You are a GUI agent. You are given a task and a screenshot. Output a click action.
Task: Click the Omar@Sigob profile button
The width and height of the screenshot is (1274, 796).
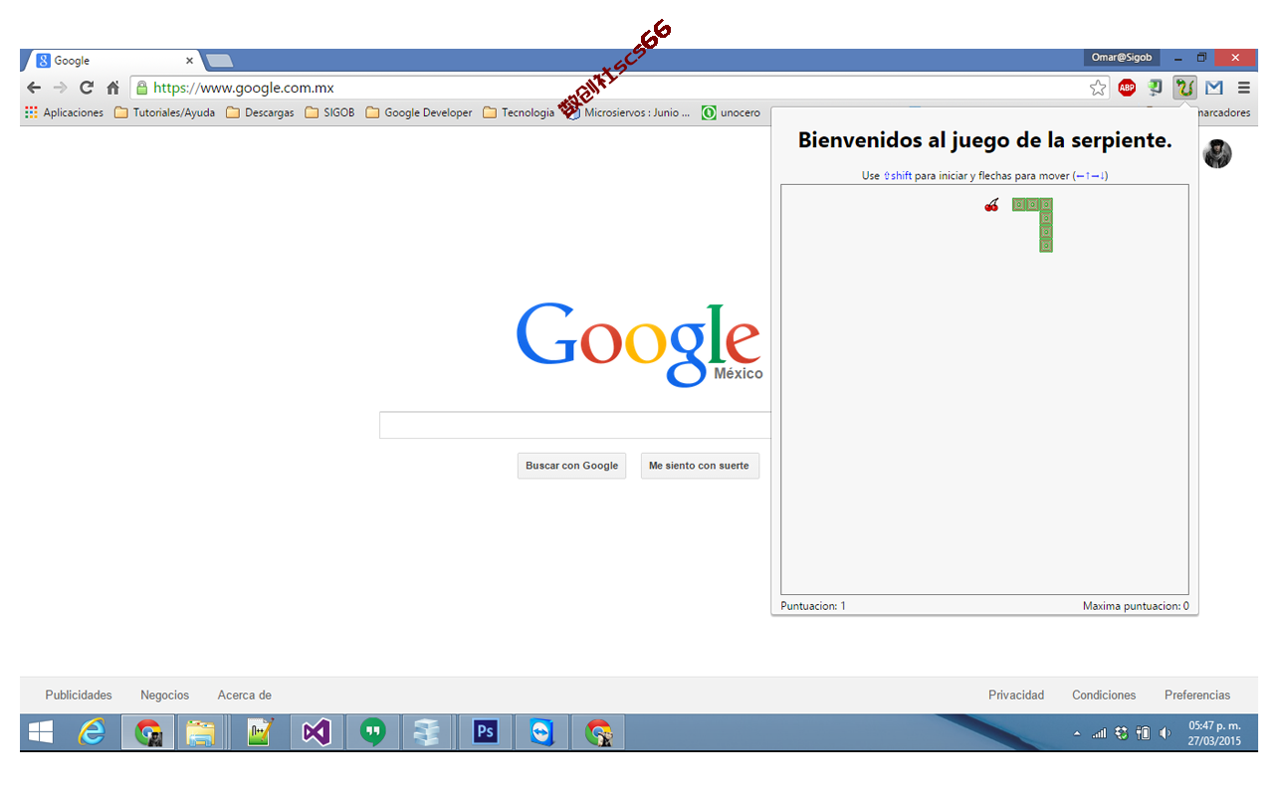[x=1122, y=58]
